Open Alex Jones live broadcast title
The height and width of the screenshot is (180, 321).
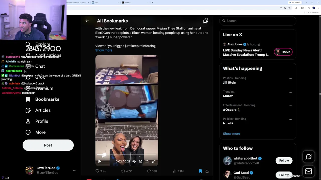(x=246, y=52)
